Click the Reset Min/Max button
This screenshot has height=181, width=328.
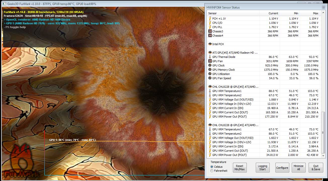coord(240,167)
